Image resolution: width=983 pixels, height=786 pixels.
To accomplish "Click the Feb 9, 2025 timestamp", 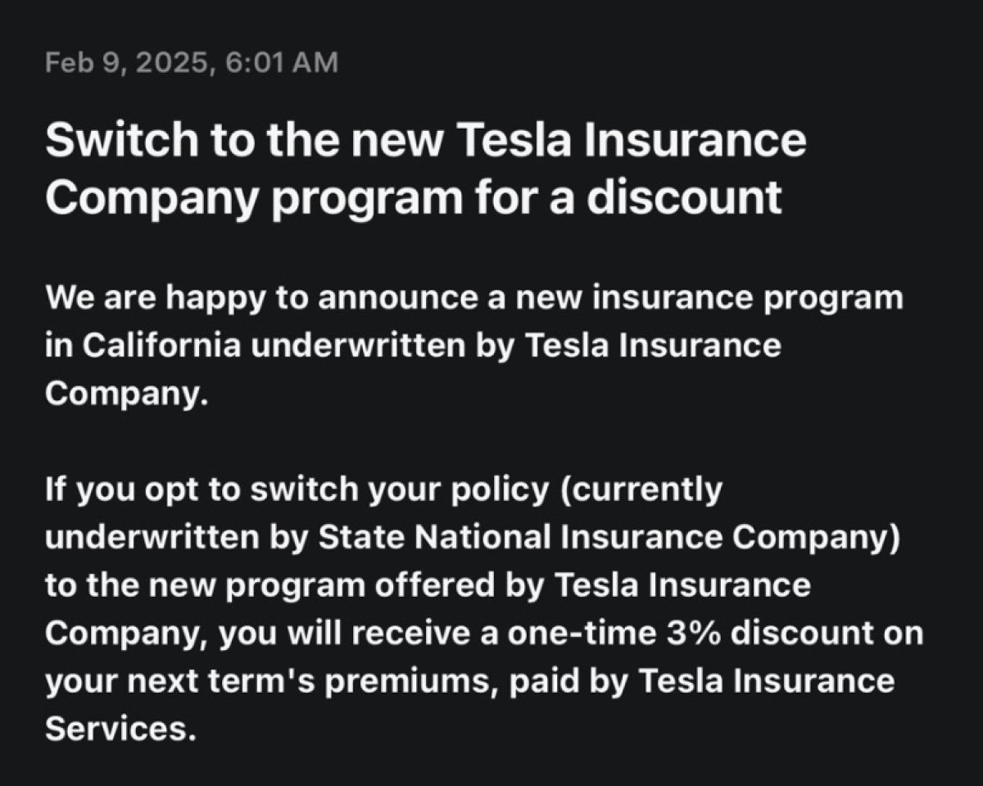I will (191, 63).
